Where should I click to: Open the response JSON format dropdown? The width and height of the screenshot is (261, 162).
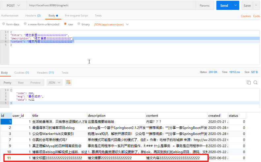click(x=54, y=82)
